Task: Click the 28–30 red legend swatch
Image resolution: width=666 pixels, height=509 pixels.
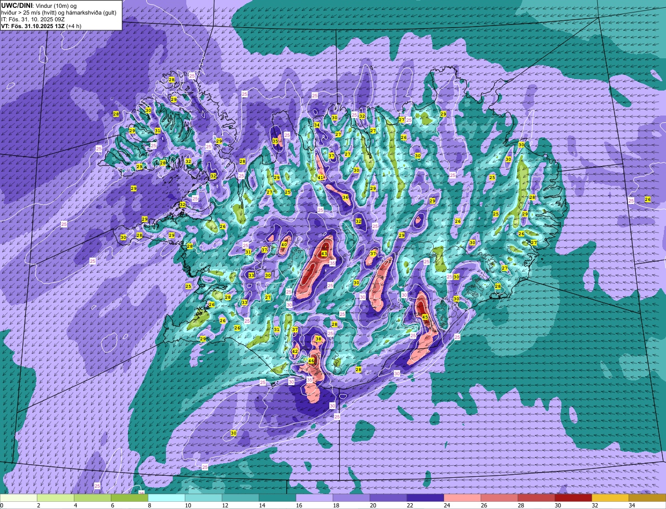Action: [x=536, y=498]
